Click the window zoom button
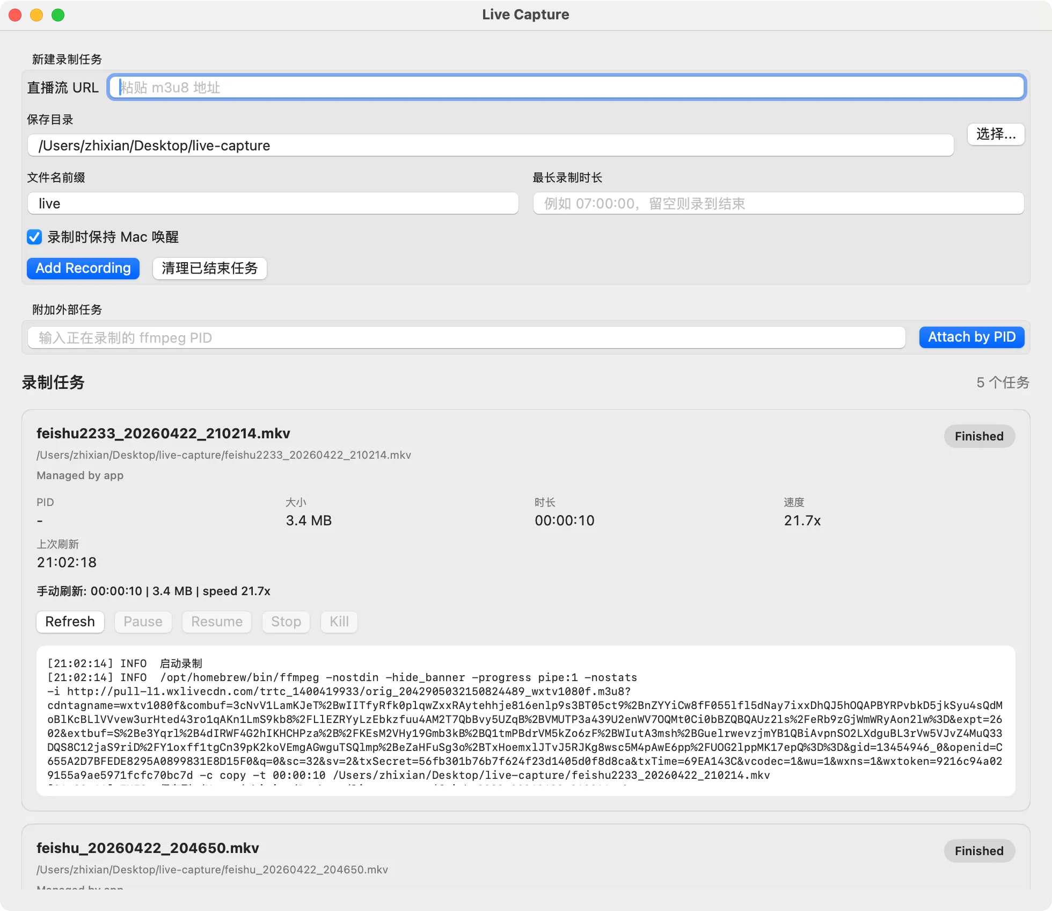This screenshot has width=1052, height=911. 58,15
